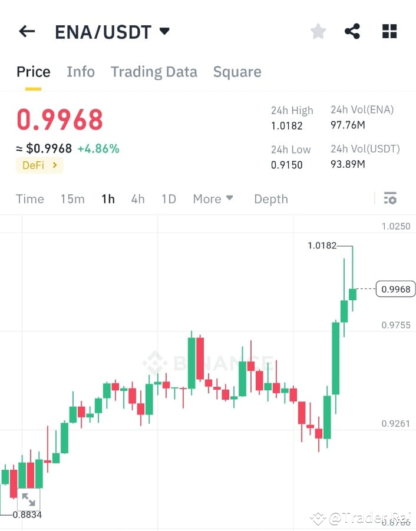Tap the expand icon to enlarge the chart
This screenshot has height=531, width=416.
(x=29, y=499)
